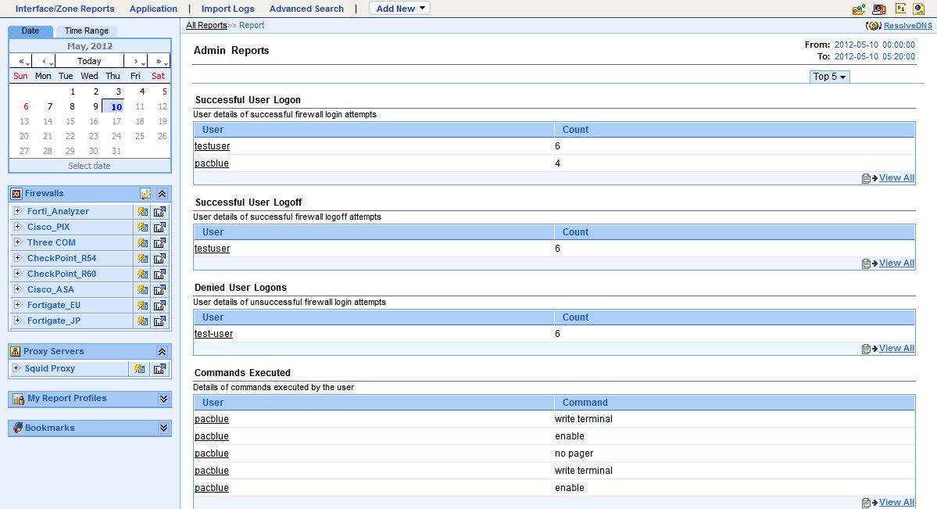This screenshot has width=937, height=509.
Task: View All for Commands Executed
Action: tap(896, 502)
